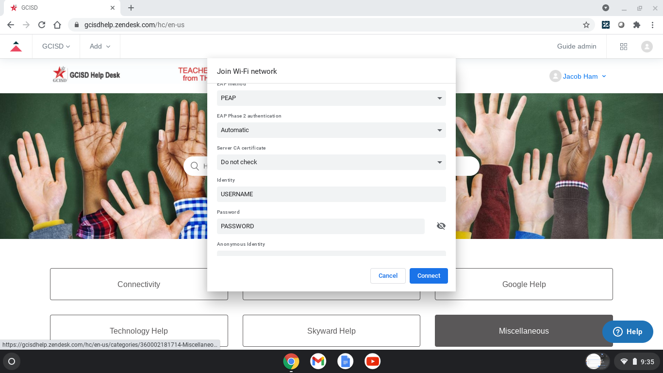
Task: Click the browser back arrow
Action: (x=11, y=25)
